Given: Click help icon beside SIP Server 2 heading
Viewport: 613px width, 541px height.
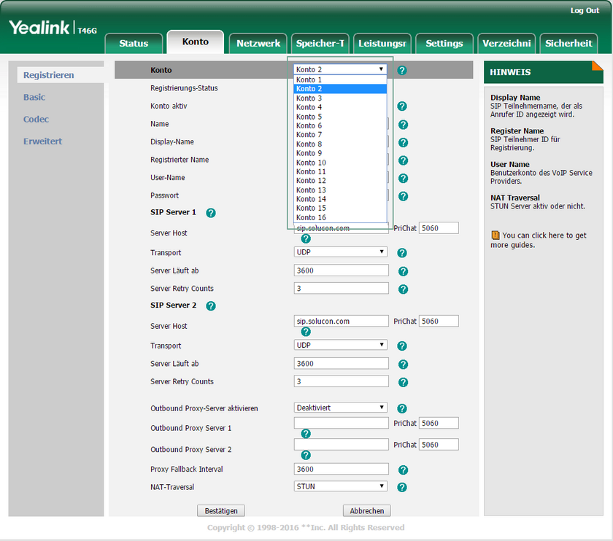Looking at the screenshot, I should pos(211,306).
